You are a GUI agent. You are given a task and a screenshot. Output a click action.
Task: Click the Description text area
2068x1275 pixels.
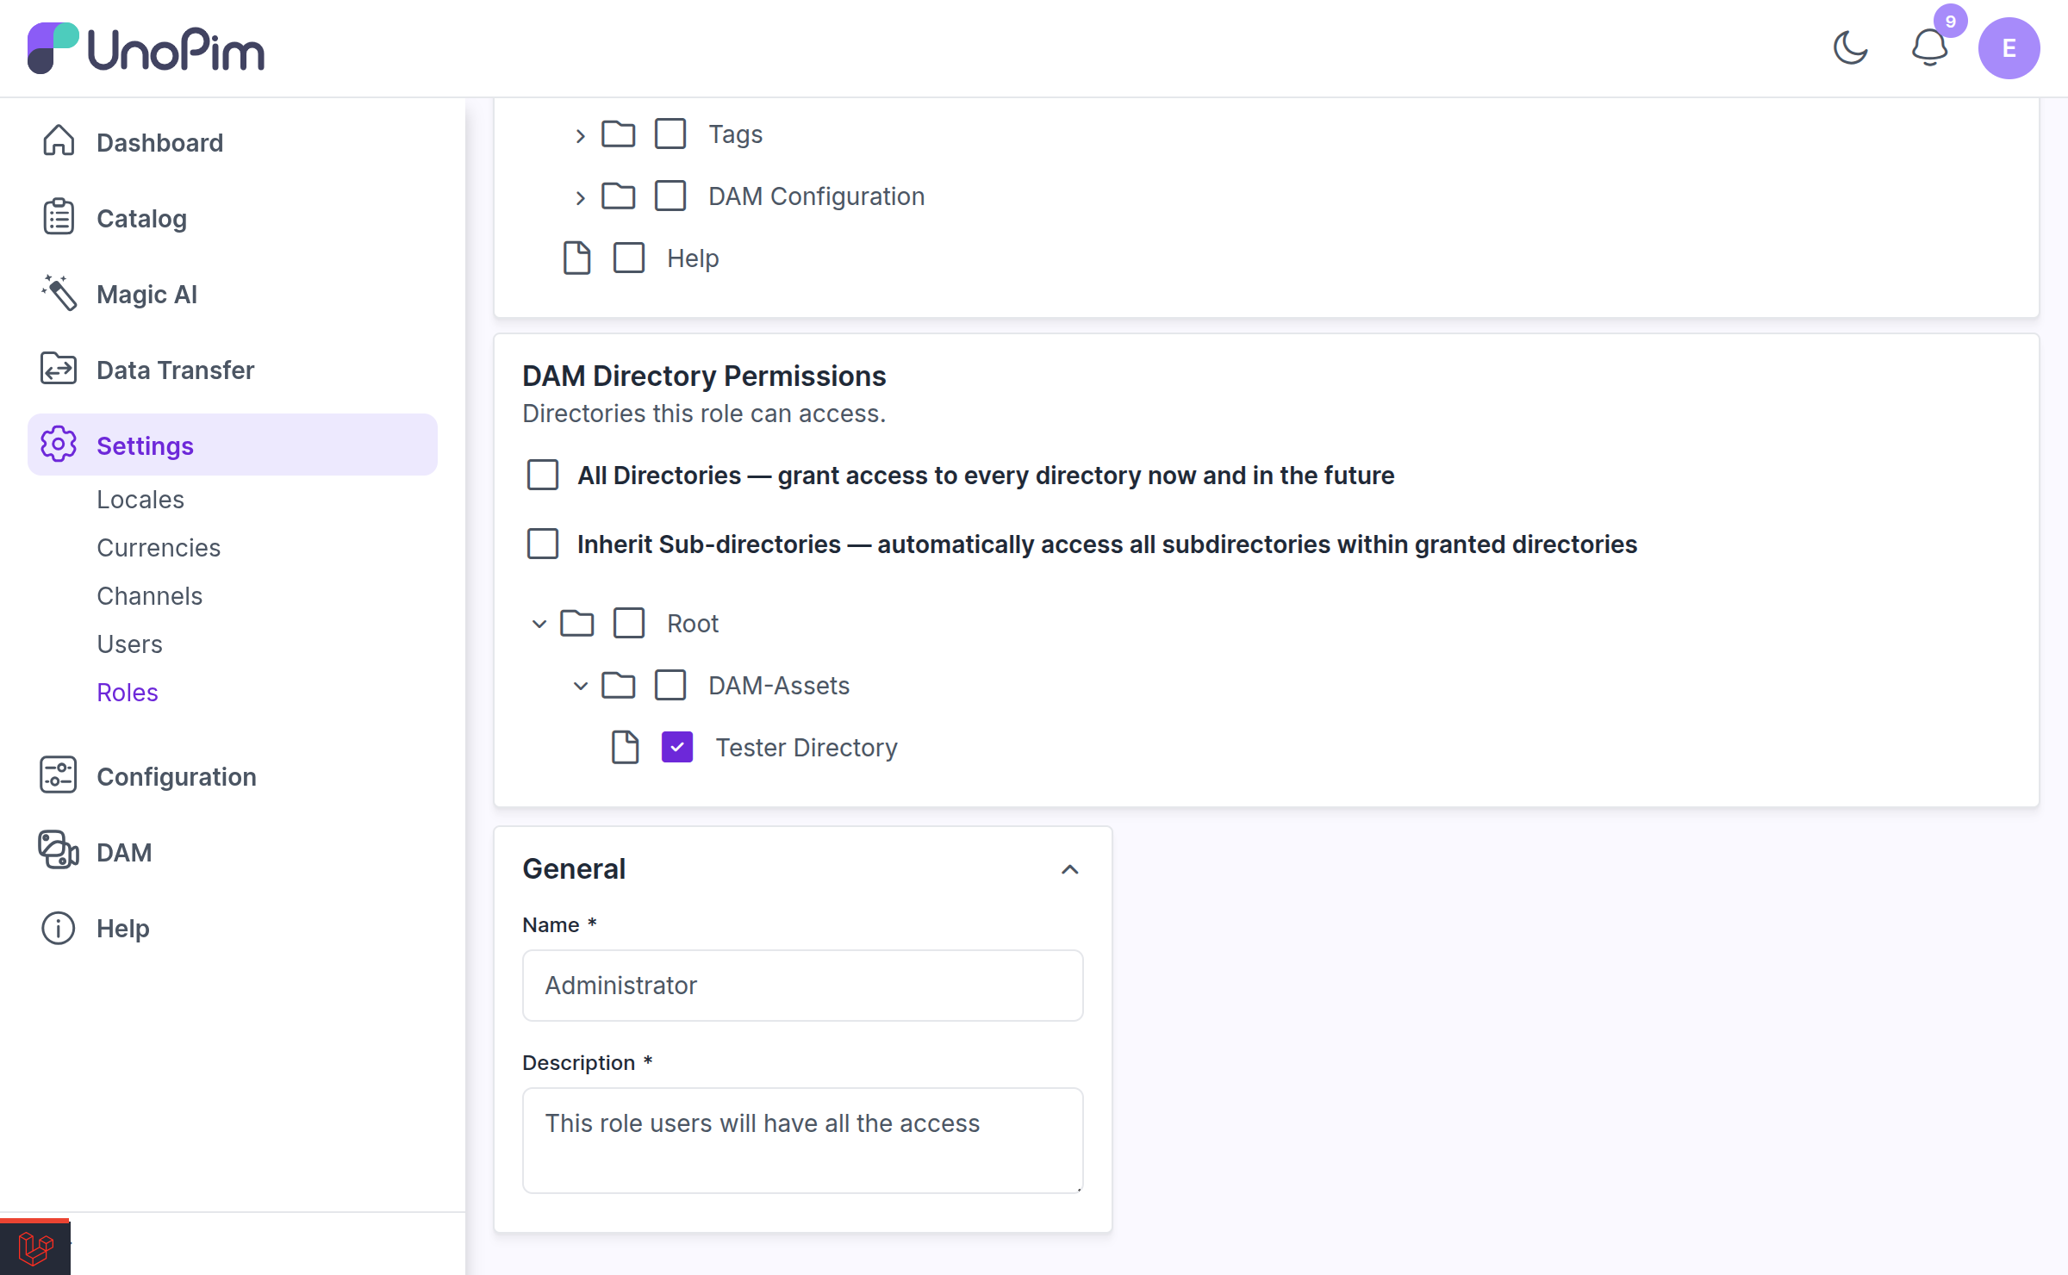coord(802,1141)
